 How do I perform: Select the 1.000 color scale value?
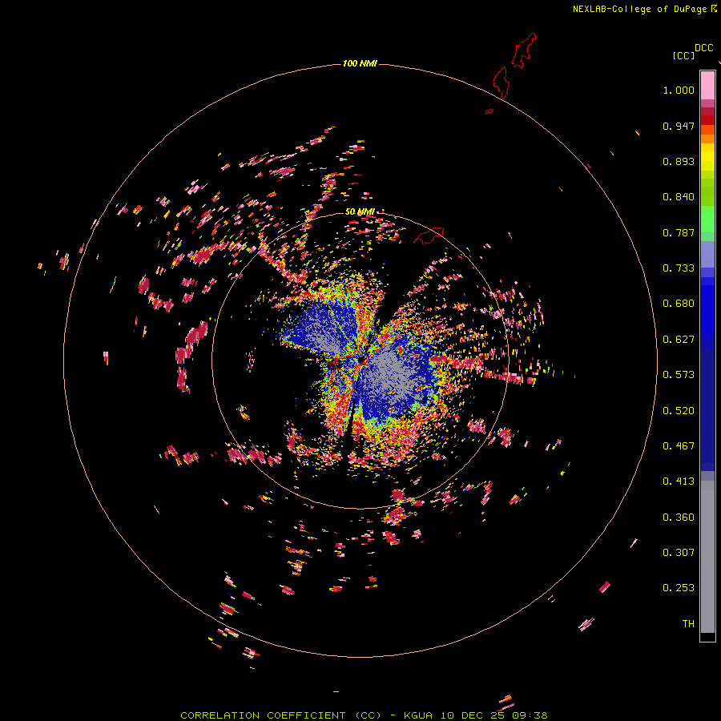[x=679, y=90]
